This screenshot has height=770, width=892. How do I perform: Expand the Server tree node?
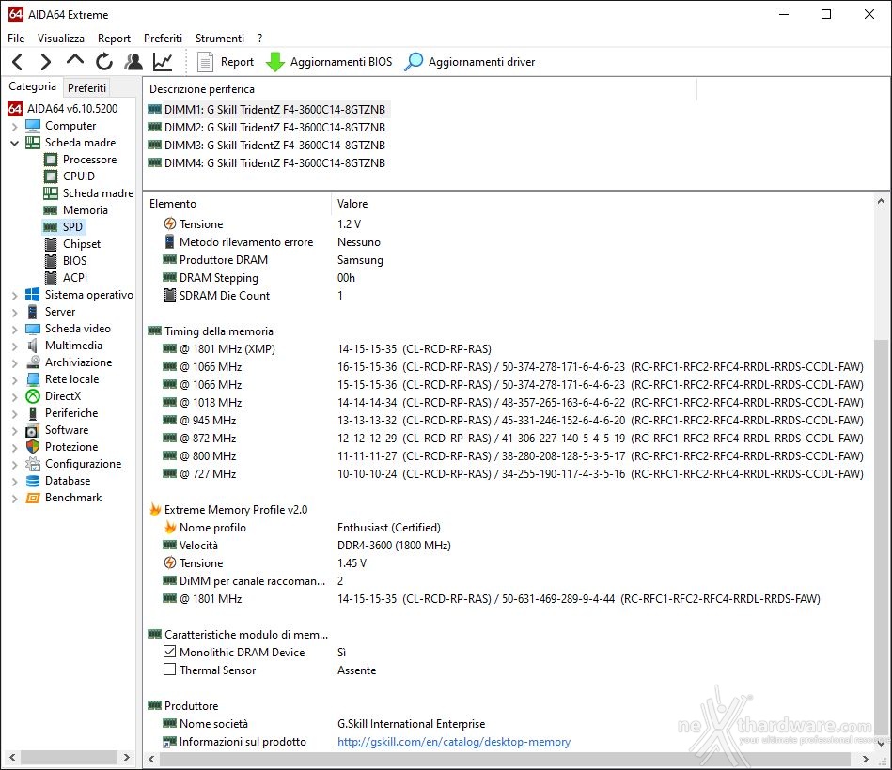click(15, 313)
